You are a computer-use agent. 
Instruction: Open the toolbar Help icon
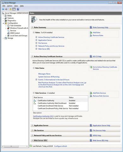[18, 9]
